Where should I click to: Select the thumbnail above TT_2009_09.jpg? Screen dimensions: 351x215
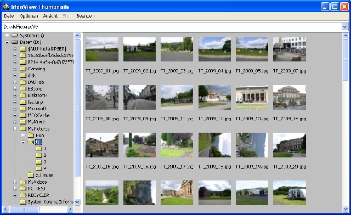(139, 97)
